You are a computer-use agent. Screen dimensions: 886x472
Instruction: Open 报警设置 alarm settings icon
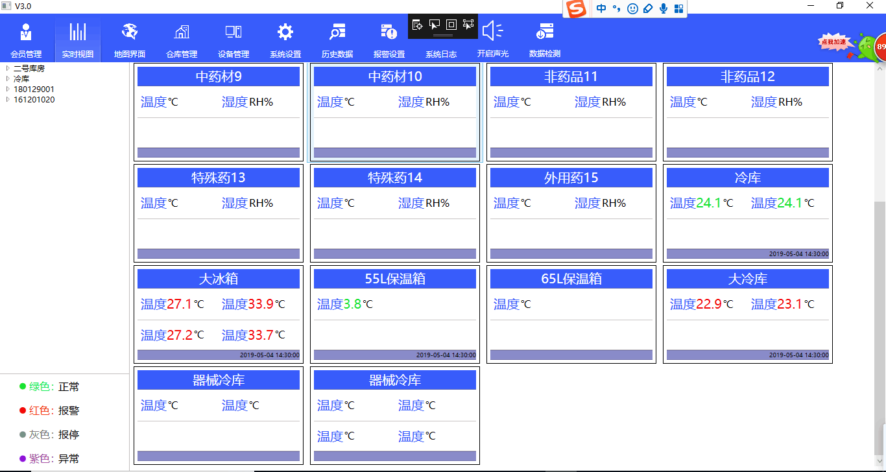389,32
